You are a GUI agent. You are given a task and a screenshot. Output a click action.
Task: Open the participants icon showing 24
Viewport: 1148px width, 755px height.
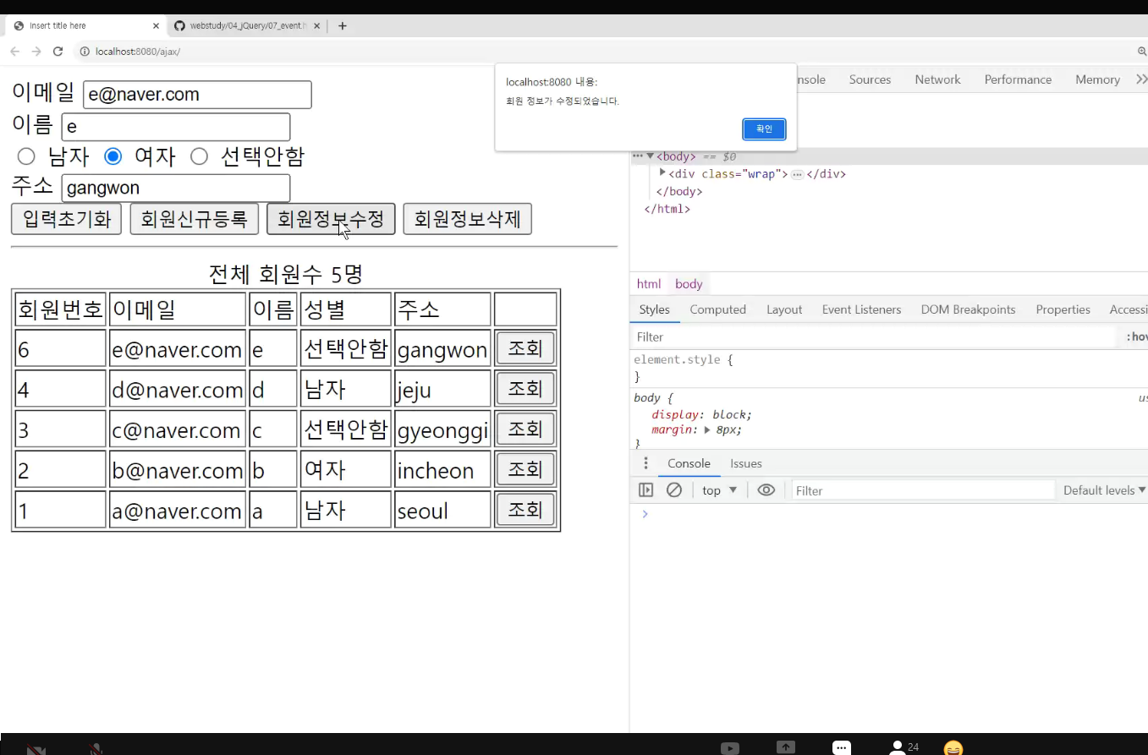click(904, 748)
